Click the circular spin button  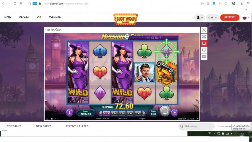165,111
